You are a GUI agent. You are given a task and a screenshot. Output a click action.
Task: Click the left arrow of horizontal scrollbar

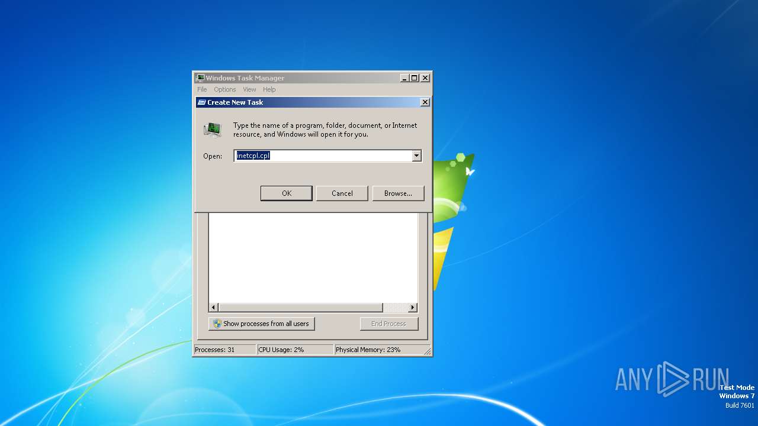(214, 308)
